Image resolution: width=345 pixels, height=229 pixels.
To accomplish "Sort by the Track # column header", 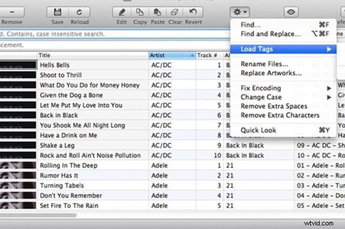I will click(209, 55).
